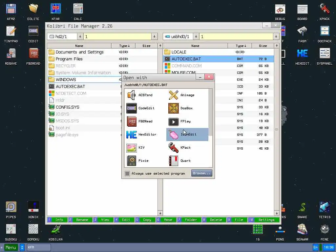The image size is (336, 252).
Task: Choose FPlay in Open with list
Action: (187, 121)
